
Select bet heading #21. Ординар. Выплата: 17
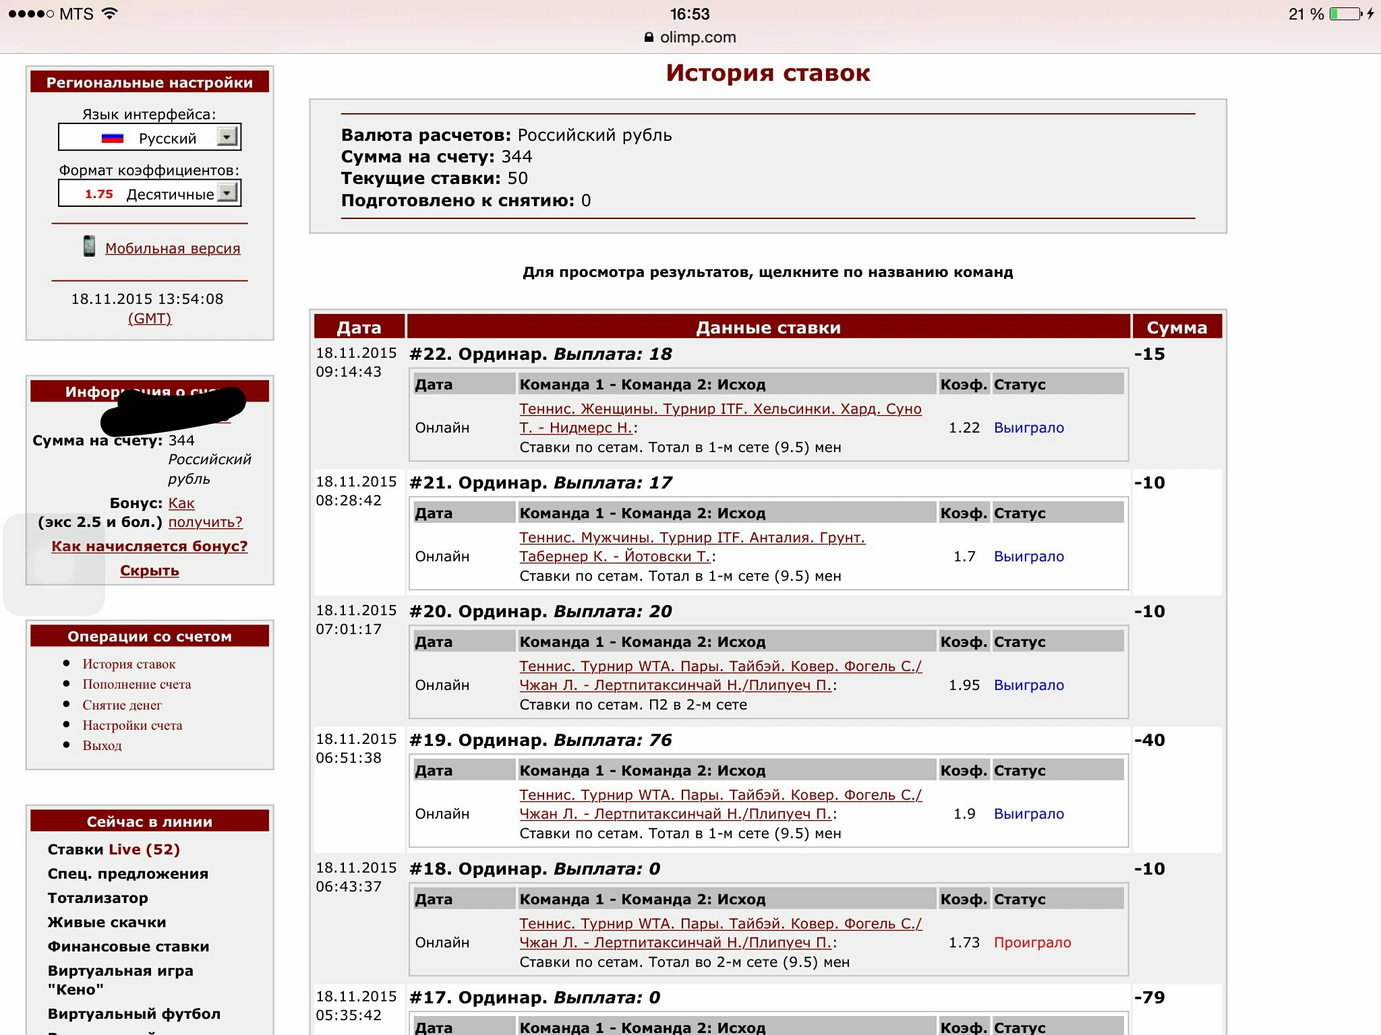541,482
